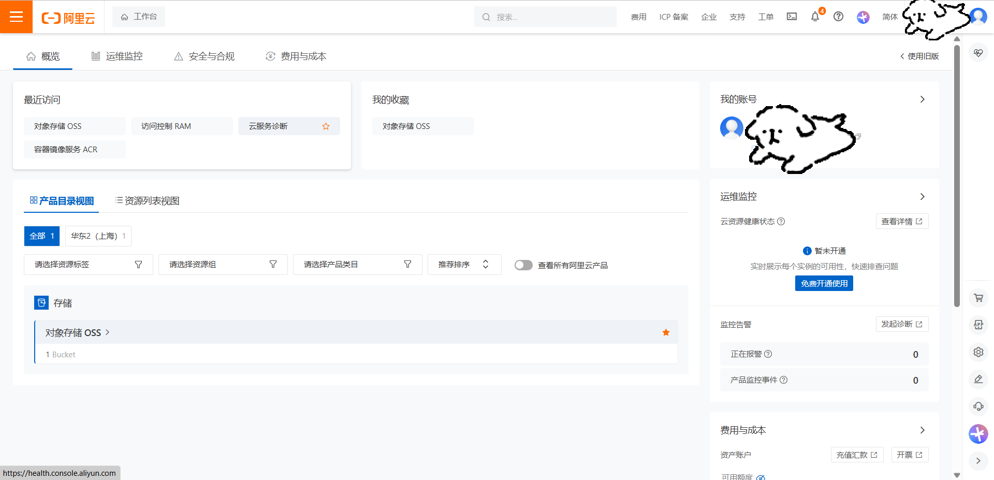Viewport: 994px width, 480px height.
Task: Click 1 Bucket count text
Action: pos(61,355)
